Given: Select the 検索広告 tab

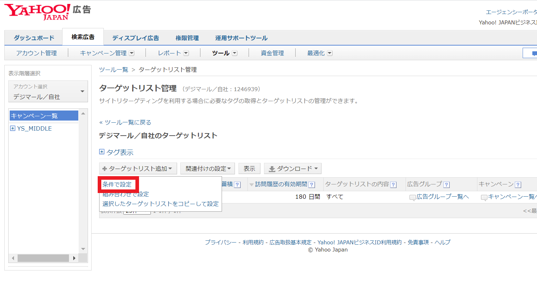Looking at the screenshot, I should coord(83,37).
